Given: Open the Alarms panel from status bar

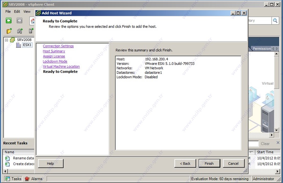Looking at the screenshot, I should click(33, 179).
